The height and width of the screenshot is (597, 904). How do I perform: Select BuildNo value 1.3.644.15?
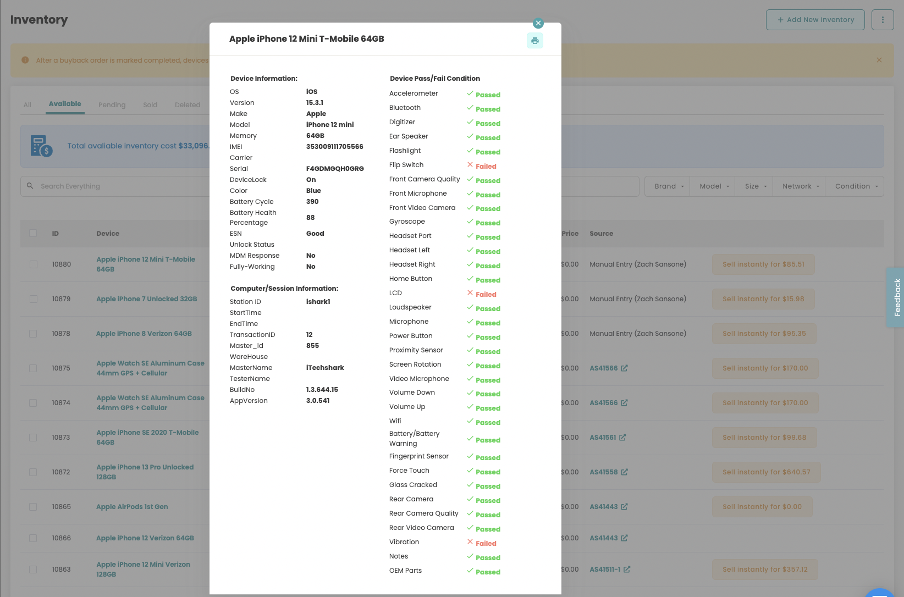tap(322, 390)
